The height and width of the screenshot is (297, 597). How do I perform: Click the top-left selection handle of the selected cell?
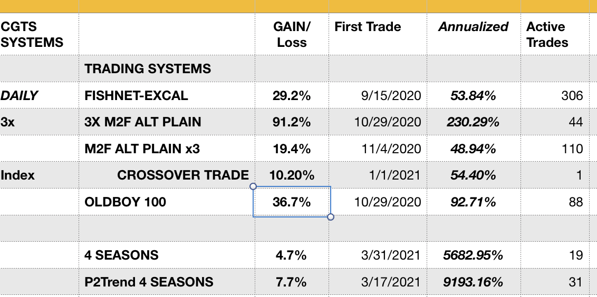(x=253, y=186)
